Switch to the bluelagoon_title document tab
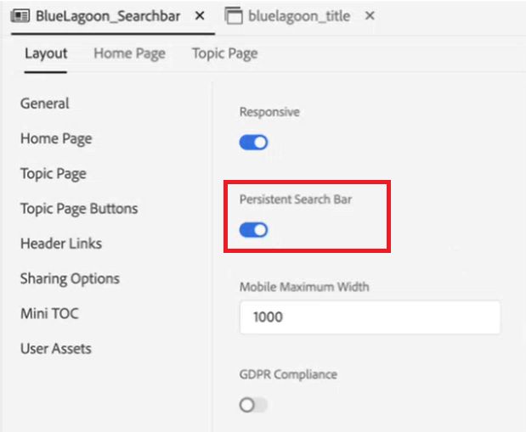526x432 pixels. coord(300,16)
